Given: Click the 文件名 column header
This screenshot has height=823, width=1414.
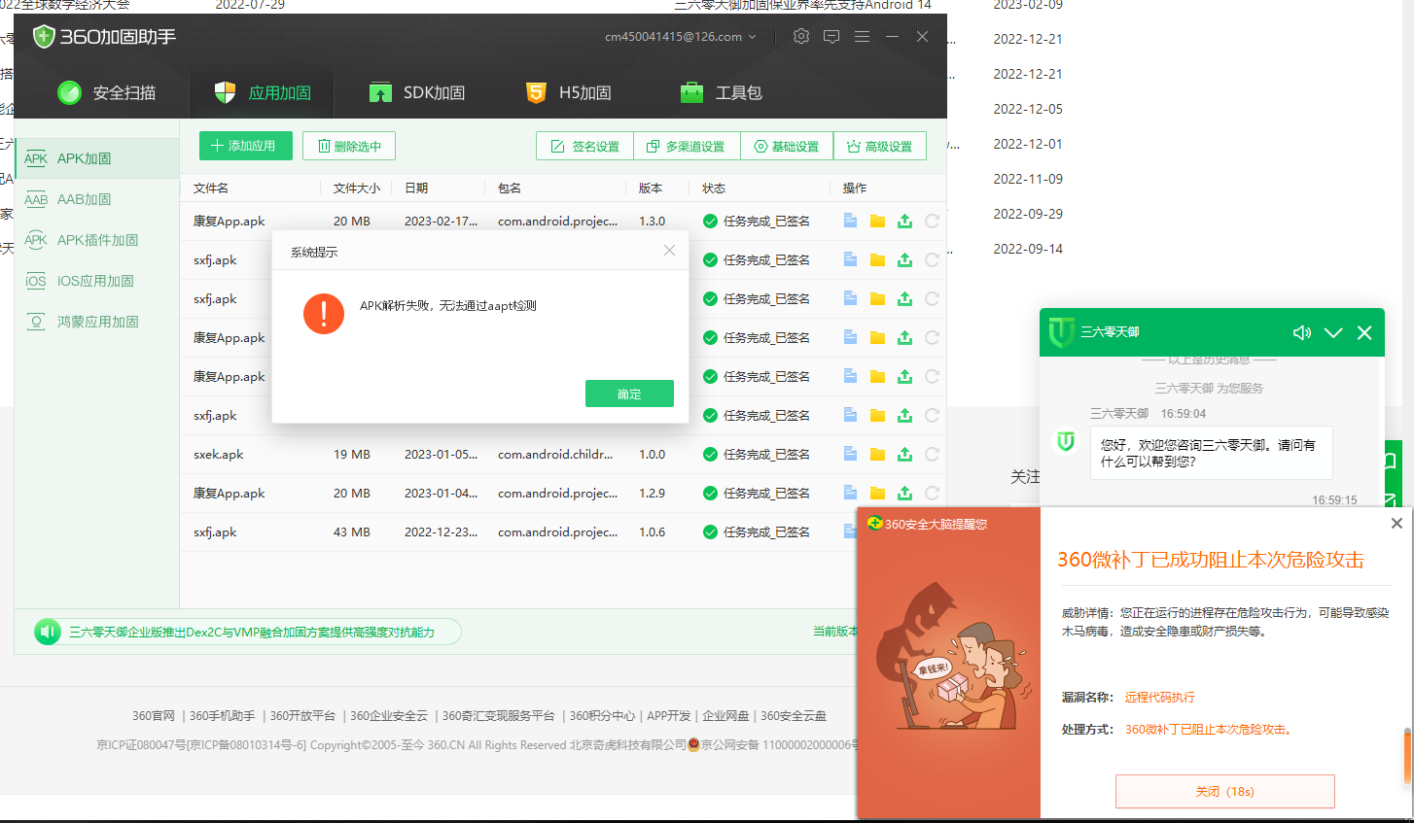Looking at the screenshot, I should click(x=211, y=188).
